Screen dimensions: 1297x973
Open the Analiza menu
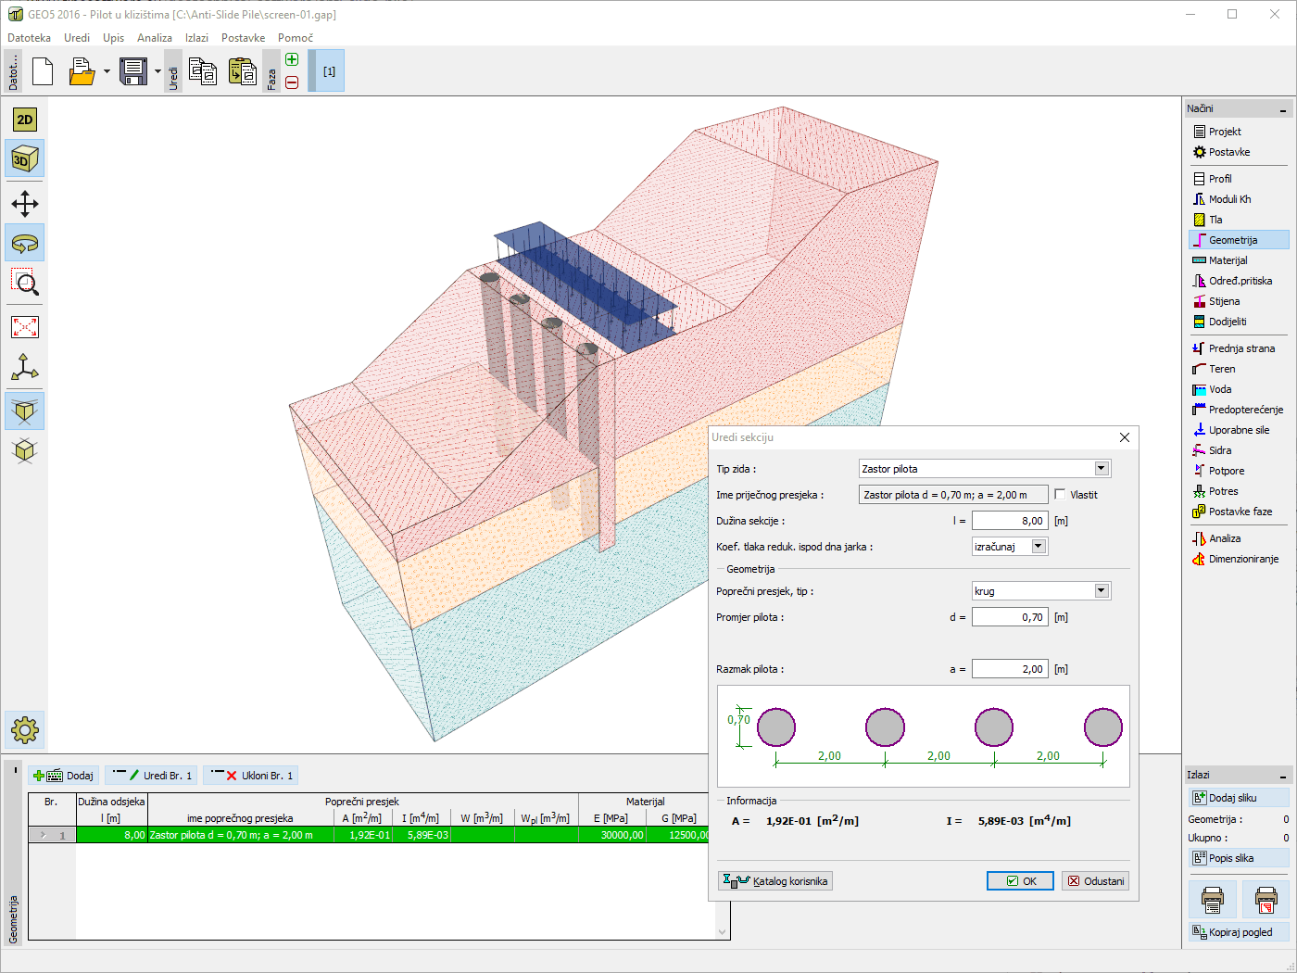(154, 38)
